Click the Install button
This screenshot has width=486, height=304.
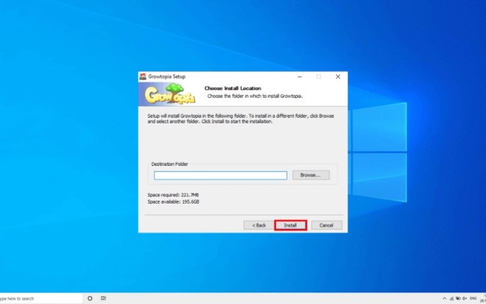(x=290, y=225)
